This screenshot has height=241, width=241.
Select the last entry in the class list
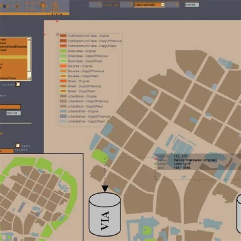[13, 78]
